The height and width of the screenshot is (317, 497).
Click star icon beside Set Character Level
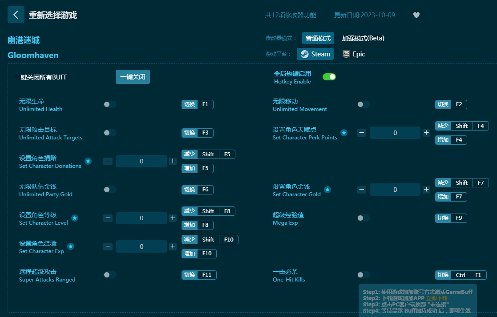(75, 218)
